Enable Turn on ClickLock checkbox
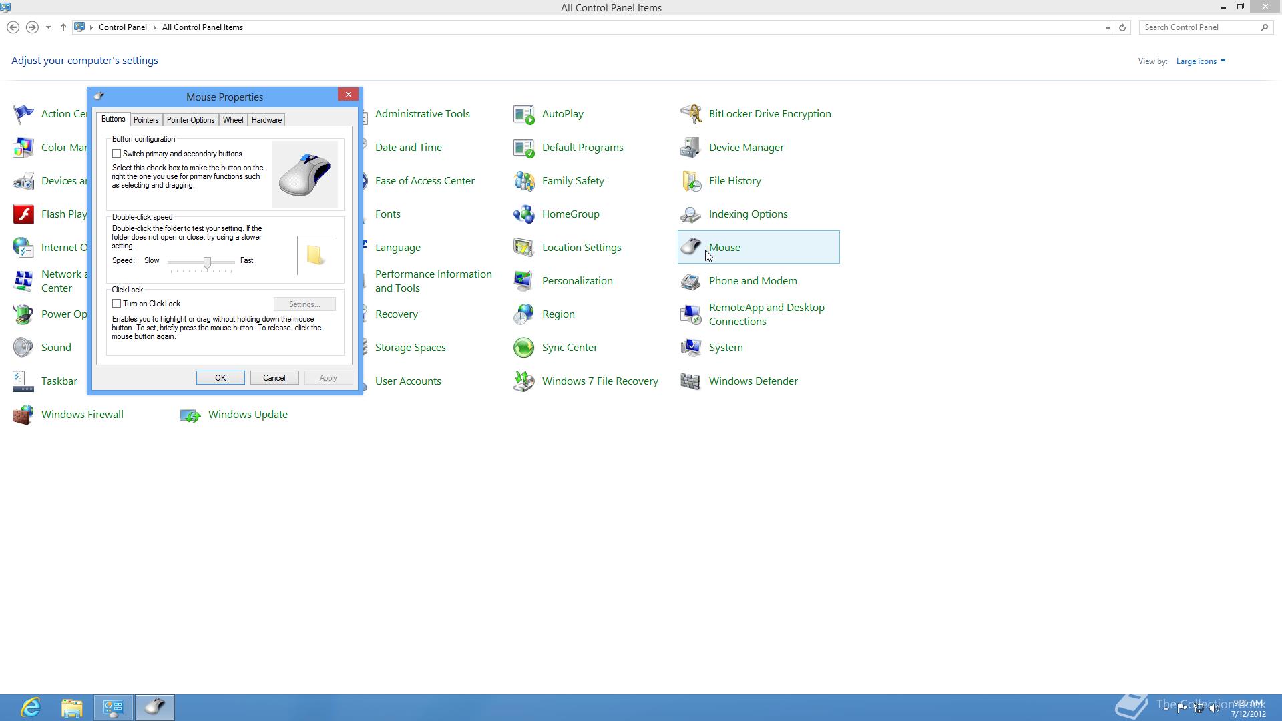Image resolution: width=1282 pixels, height=721 pixels. click(116, 304)
